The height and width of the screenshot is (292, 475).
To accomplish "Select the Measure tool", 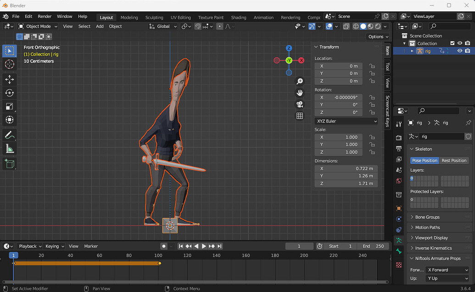I will coord(9,149).
